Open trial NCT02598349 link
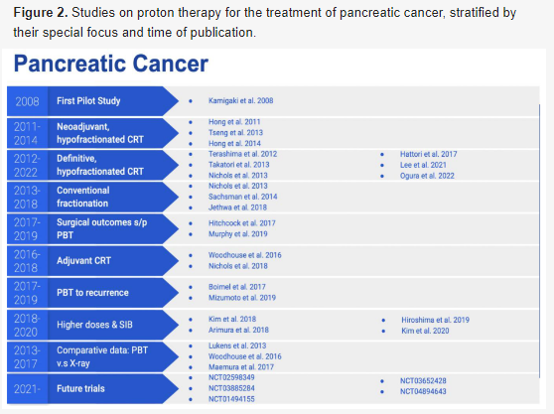This screenshot has width=554, height=414. [x=231, y=377]
